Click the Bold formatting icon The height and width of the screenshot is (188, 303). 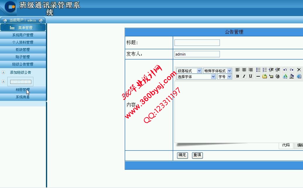[237, 76]
